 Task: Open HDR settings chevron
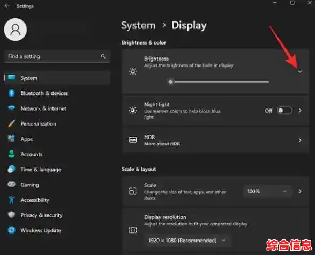(x=300, y=140)
